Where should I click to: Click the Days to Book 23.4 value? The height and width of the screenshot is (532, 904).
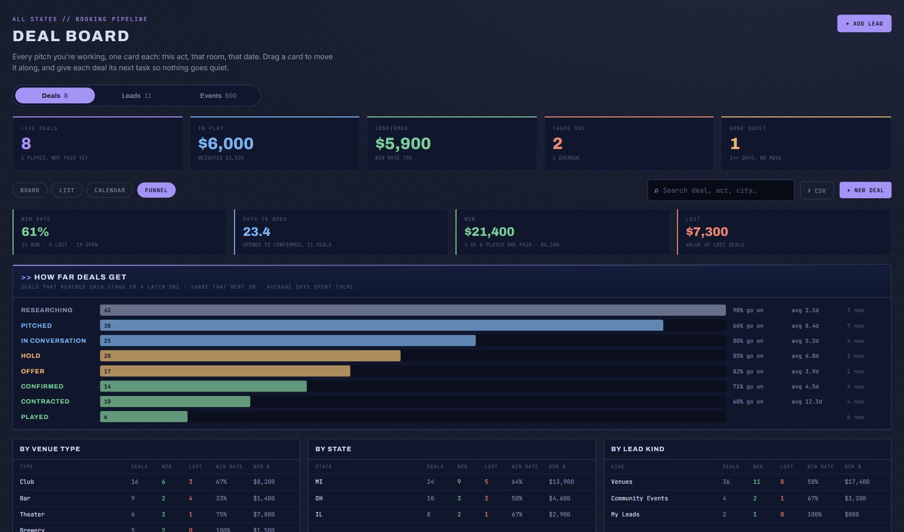click(x=257, y=232)
